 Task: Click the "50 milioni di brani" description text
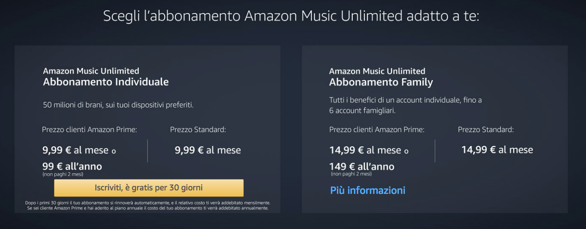[118, 105]
